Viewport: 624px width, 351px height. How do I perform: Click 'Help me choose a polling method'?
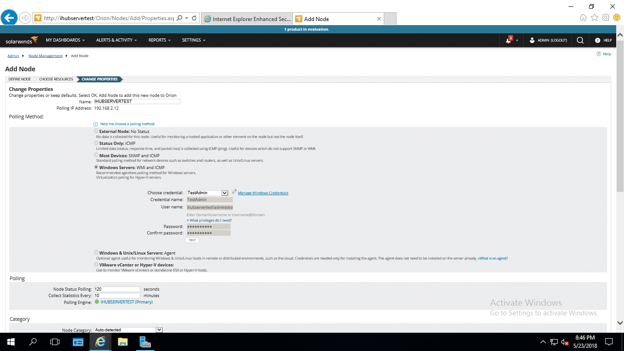click(127, 124)
